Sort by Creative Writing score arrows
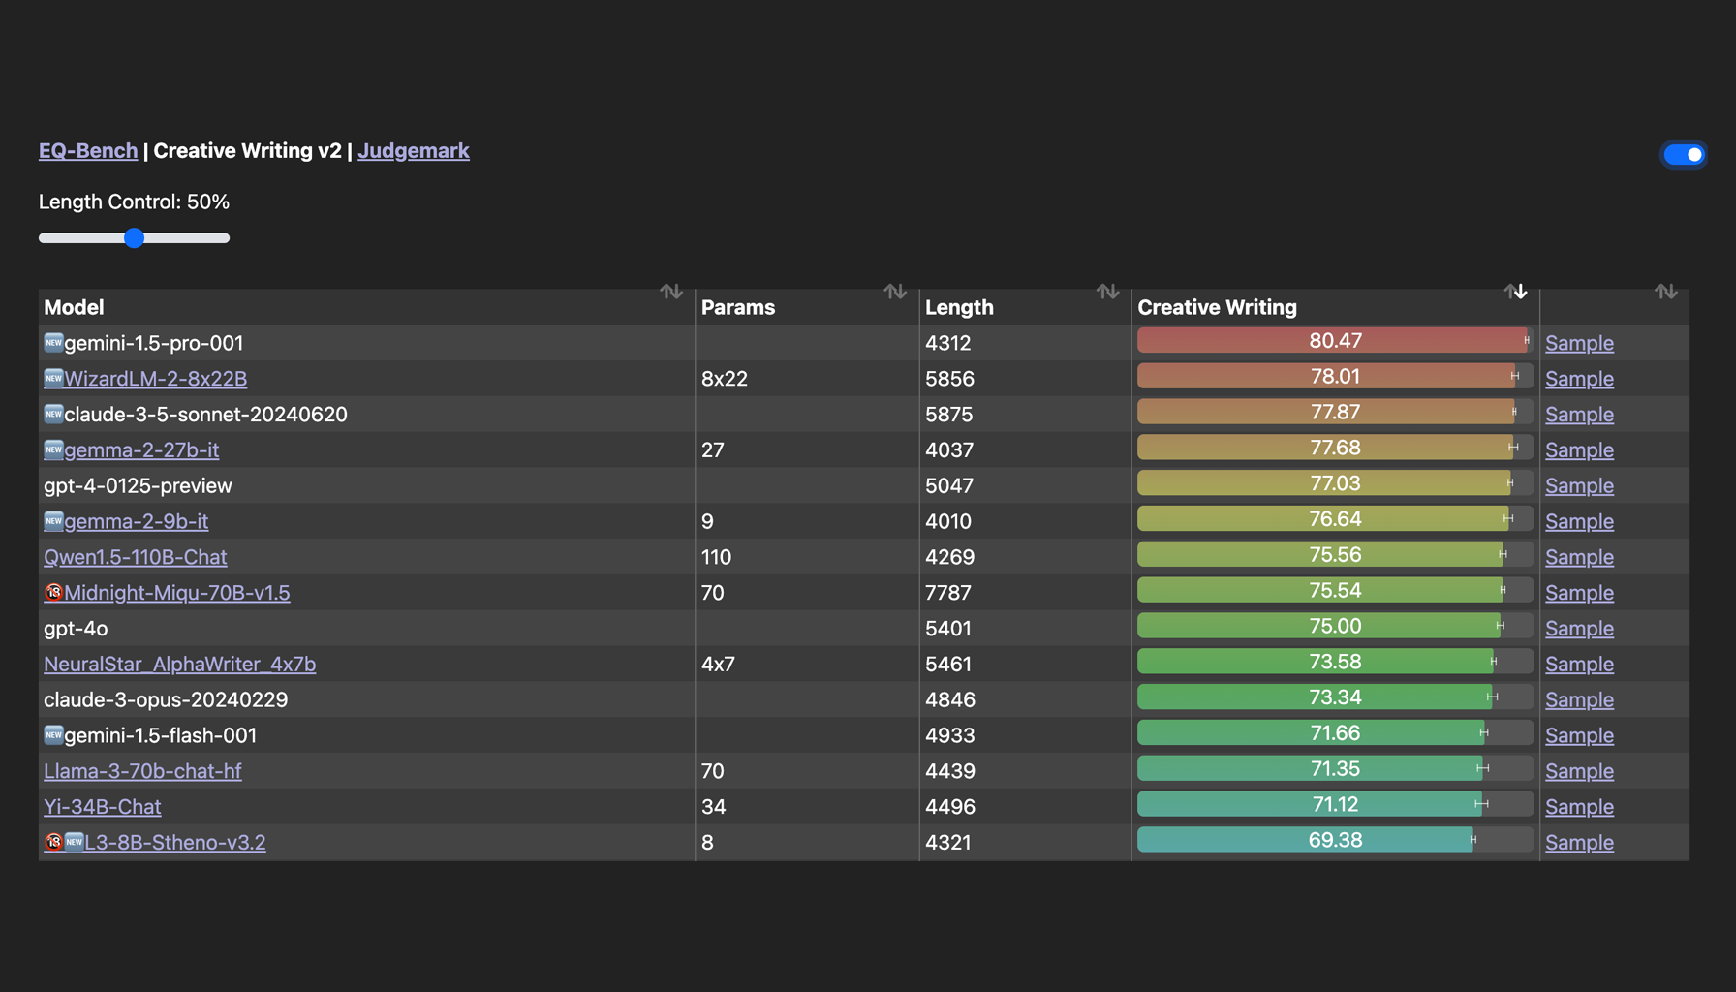Screen dimensions: 1736x992 (1516, 292)
